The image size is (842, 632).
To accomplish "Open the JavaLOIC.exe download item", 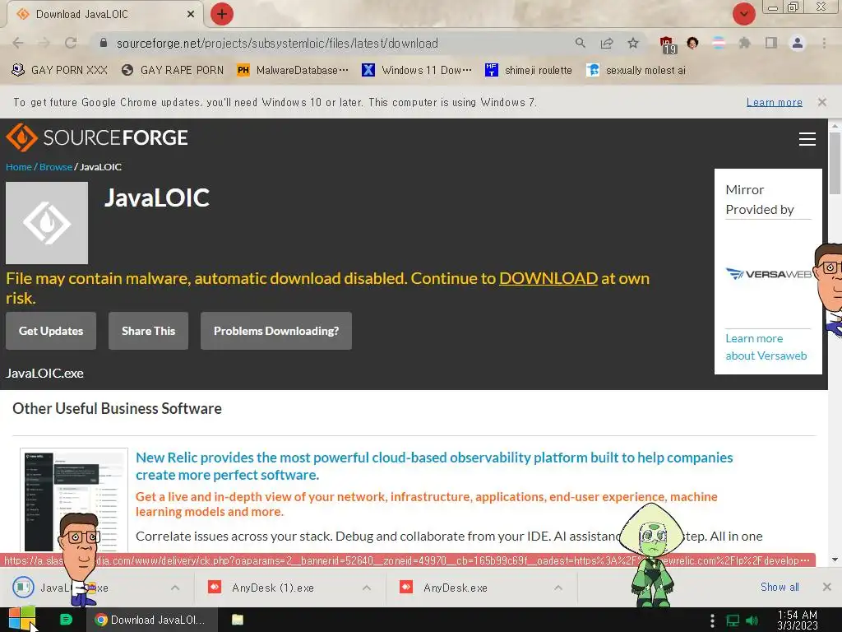I will 86,588.
